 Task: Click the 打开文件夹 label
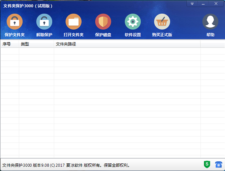coord(74,35)
